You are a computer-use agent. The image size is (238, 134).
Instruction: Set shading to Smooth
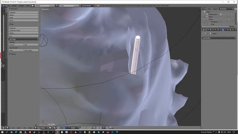(16, 45)
